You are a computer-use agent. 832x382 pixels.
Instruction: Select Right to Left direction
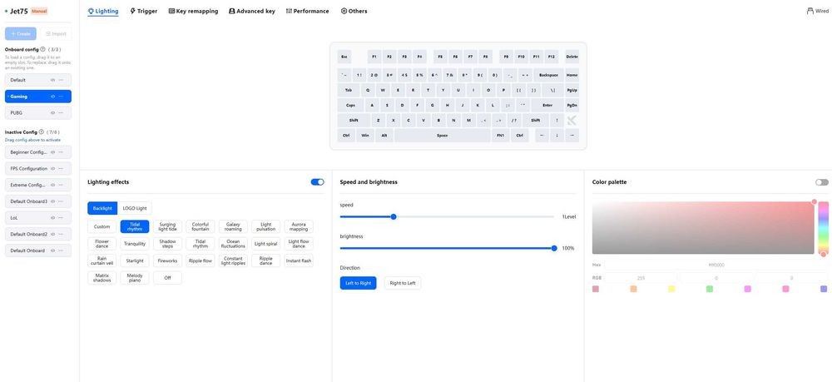click(x=403, y=283)
